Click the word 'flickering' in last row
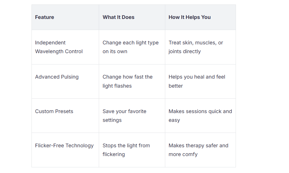Viewport: 289px width, 173px height. [x=114, y=154]
